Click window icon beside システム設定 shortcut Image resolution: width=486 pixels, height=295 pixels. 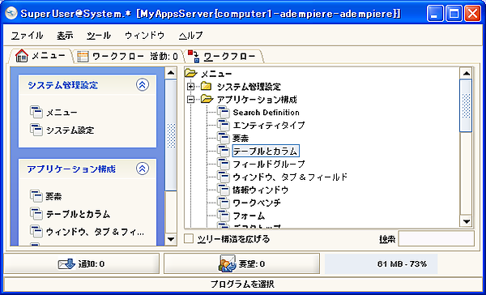coord(36,130)
